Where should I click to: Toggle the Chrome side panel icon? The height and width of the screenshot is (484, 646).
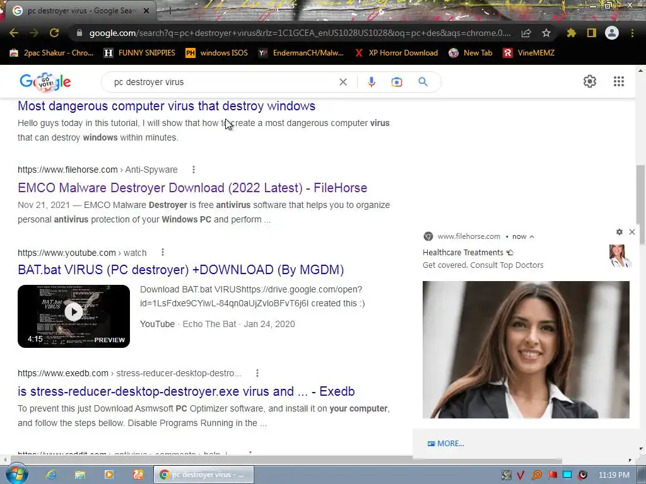point(592,33)
